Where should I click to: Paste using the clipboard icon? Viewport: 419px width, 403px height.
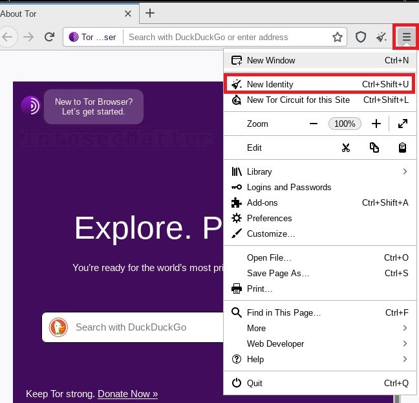point(402,147)
